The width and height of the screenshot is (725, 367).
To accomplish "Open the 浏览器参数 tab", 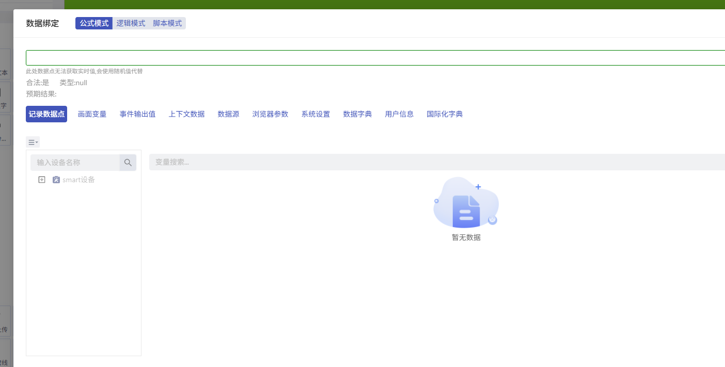I will [270, 114].
